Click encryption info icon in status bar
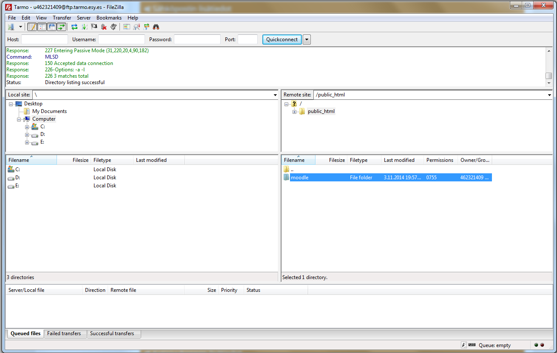The width and height of the screenshot is (557, 353). coord(464,345)
